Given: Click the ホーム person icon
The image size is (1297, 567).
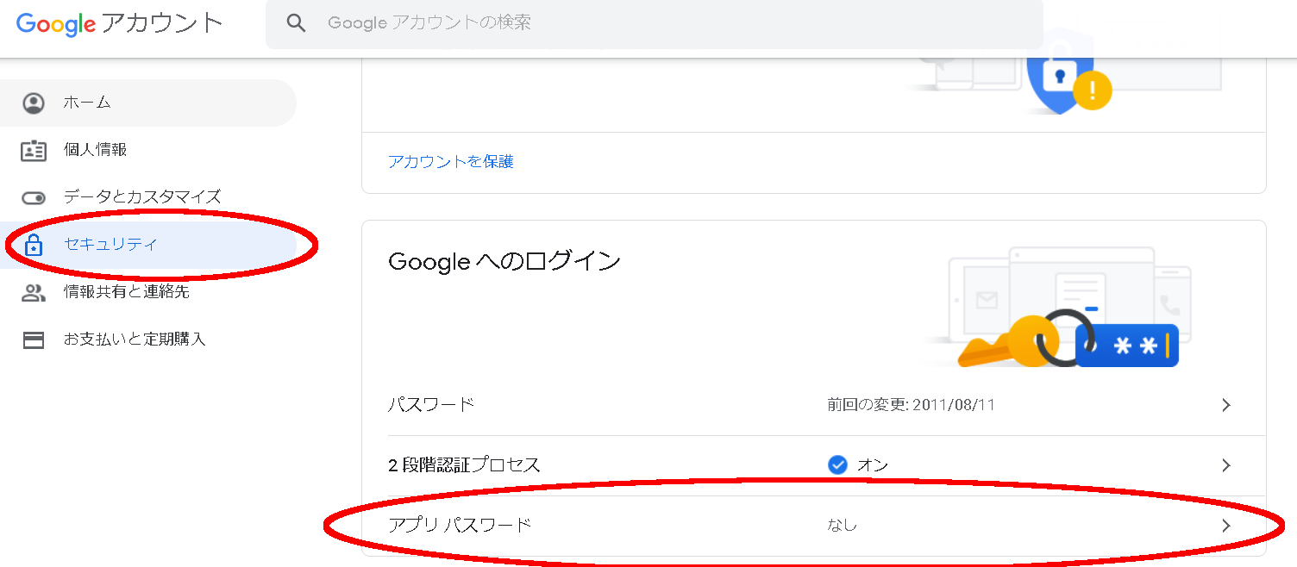Looking at the screenshot, I should pyautogui.click(x=34, y=103).
